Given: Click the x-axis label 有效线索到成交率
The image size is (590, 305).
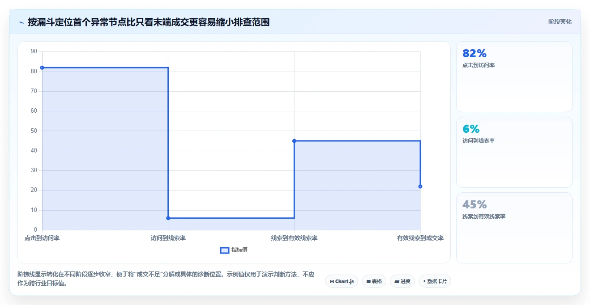Looking at the screenshot, I should pyautogui.click(x=420, y=238).
